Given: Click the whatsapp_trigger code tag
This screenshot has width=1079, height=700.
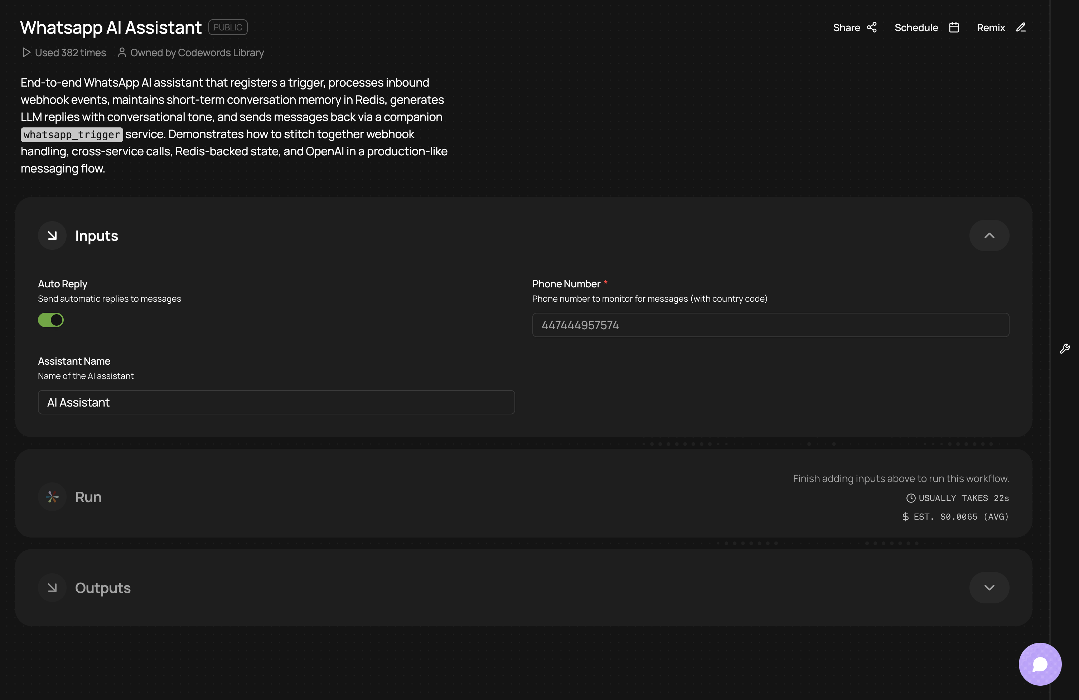Looking at the screenshot, I should coord(72,135).
